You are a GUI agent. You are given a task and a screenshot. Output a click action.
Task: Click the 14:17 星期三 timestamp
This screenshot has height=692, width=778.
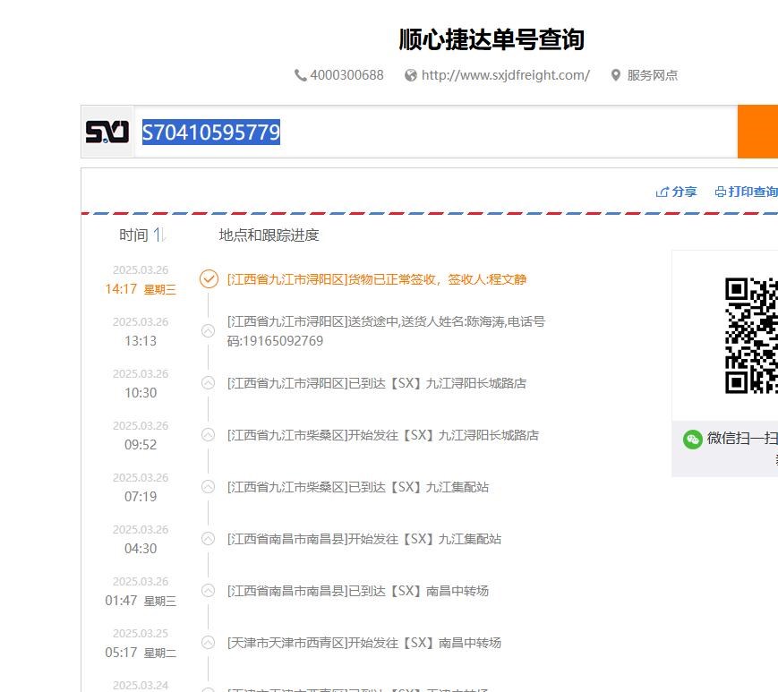pos(141,289)
